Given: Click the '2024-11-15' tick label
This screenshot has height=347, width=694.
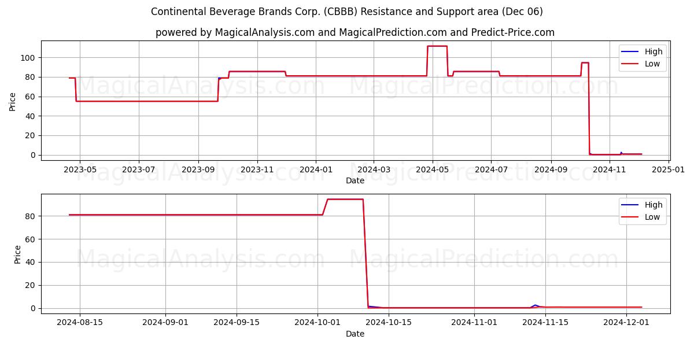Looking at the screenshot, I should 545,323.
